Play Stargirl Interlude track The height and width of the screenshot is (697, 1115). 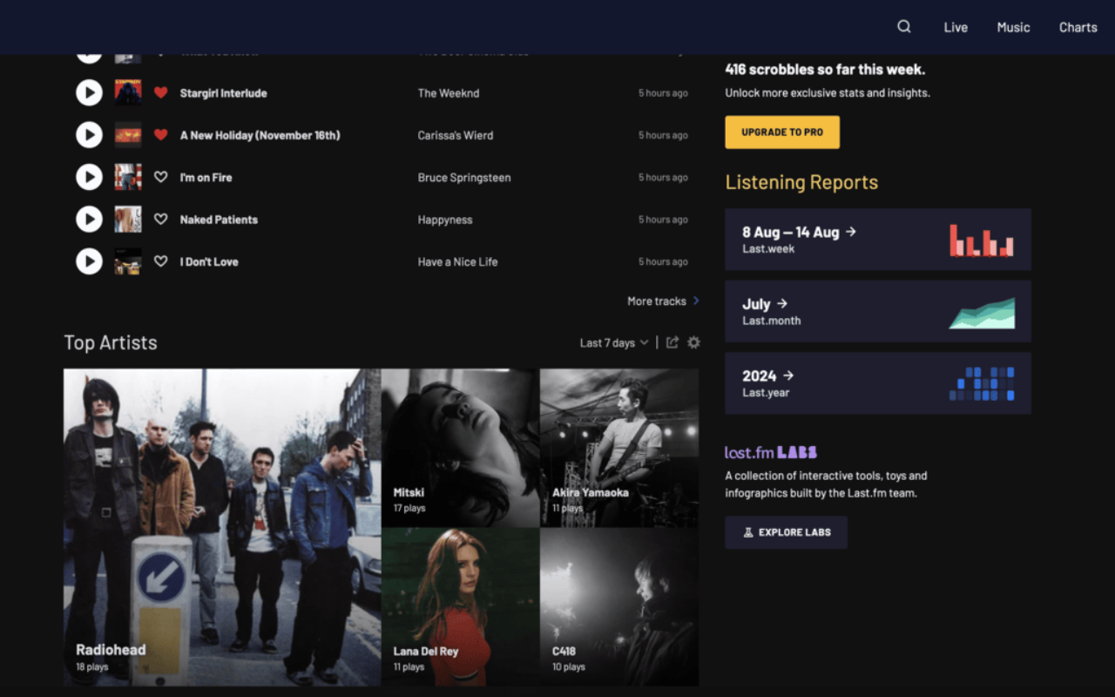tap(89, 92)
